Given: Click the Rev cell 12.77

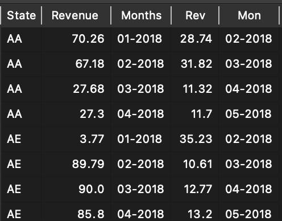Looking at the screenshot, I should 195,189.
